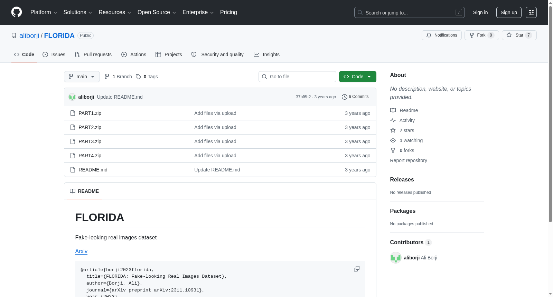The image size is (553, 297).
Task: Click the file icon for PART3.zip
Action: 73,141
